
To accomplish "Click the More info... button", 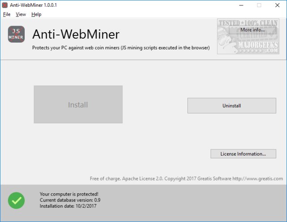I will click(252, 30).
